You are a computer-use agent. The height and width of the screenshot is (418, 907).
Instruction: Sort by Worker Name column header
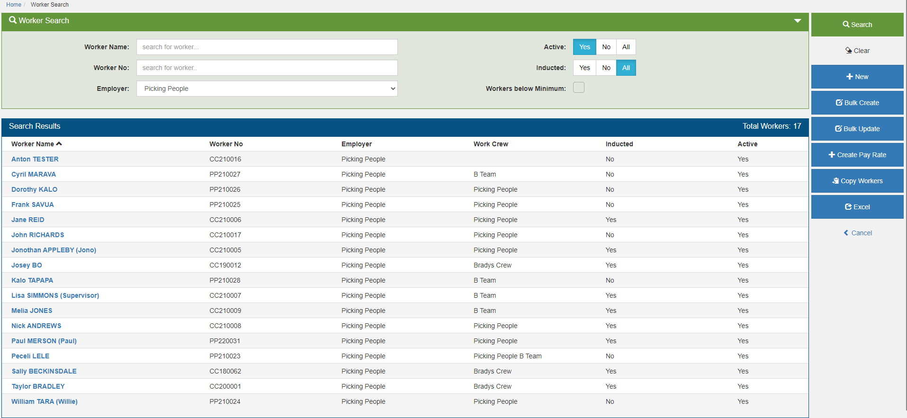pyautogui.click(x=36, y=144)
